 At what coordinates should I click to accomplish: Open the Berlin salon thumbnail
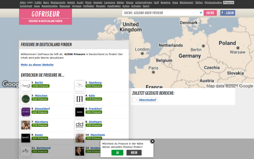click(x=26, y=86)
